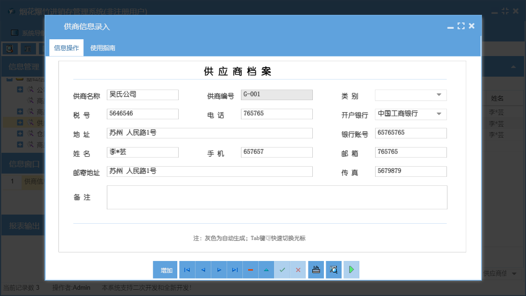Go to the previous record icon

[203, 269]
